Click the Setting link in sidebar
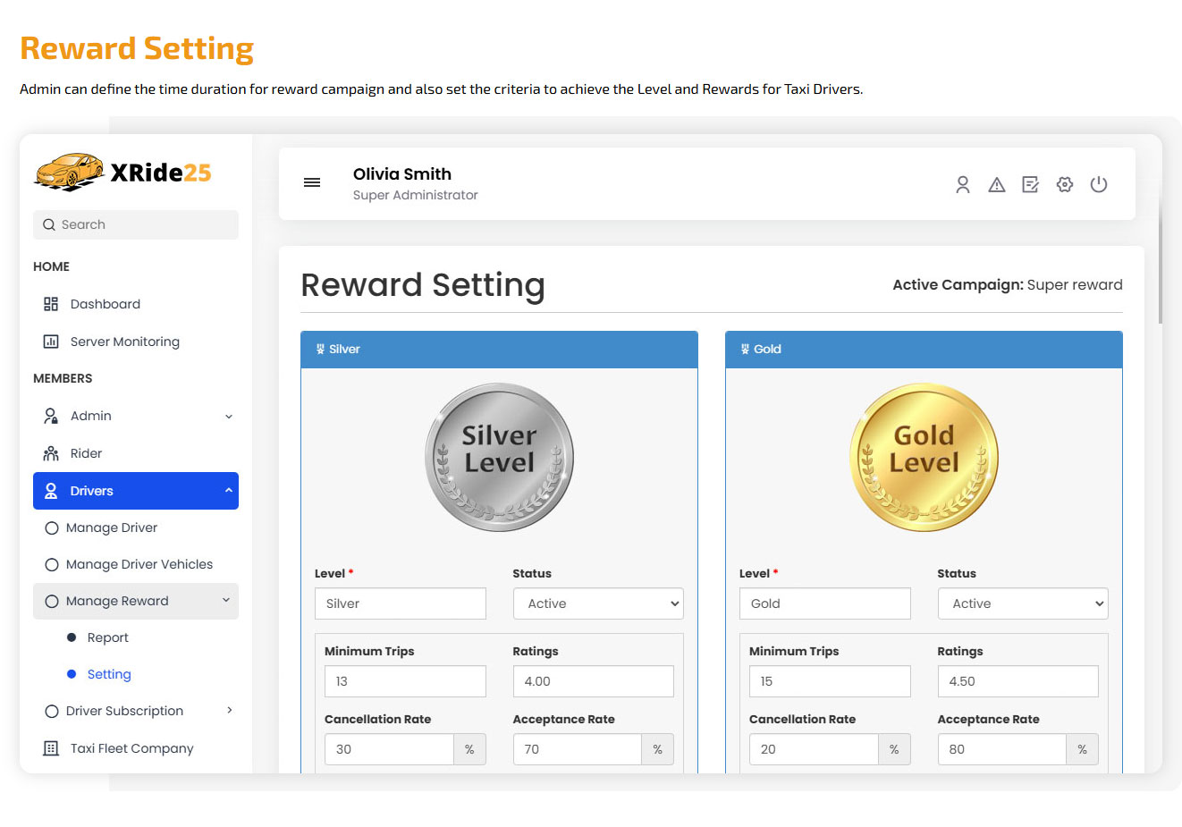This screenshot has height=827, width=1182. coord(109,674)
